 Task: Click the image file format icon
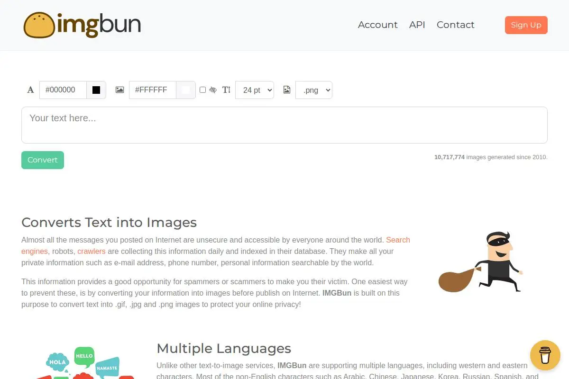coord(287,90)
